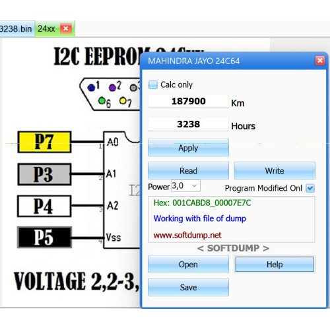Click the Km mileage input field
Image resolution: width=330 pixels, height=330 pixels.
[188, 101]
